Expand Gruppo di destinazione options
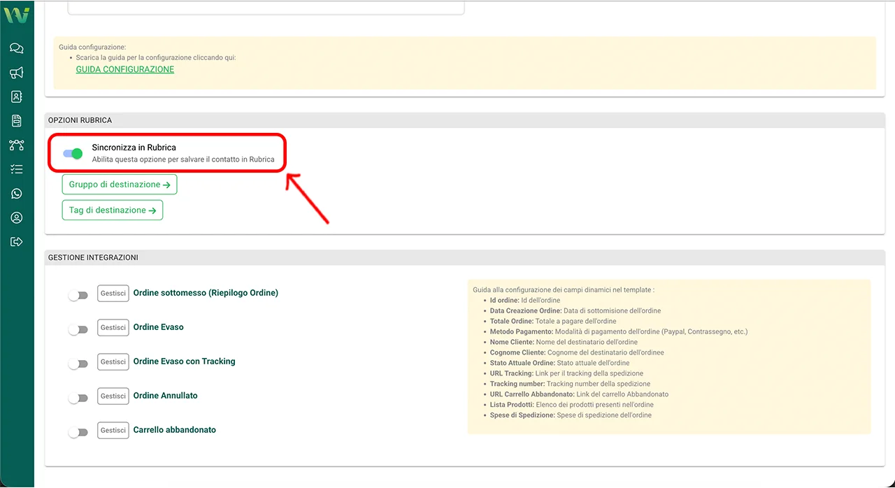This screenshot has height=488, width=895. (x=120, y=185)
